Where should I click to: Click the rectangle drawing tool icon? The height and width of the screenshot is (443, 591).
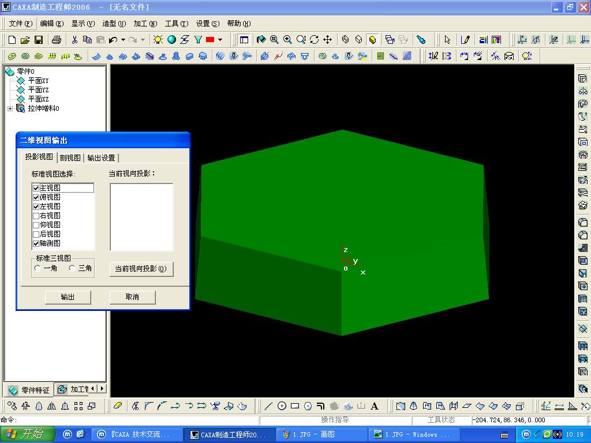(x=295, y=406)
